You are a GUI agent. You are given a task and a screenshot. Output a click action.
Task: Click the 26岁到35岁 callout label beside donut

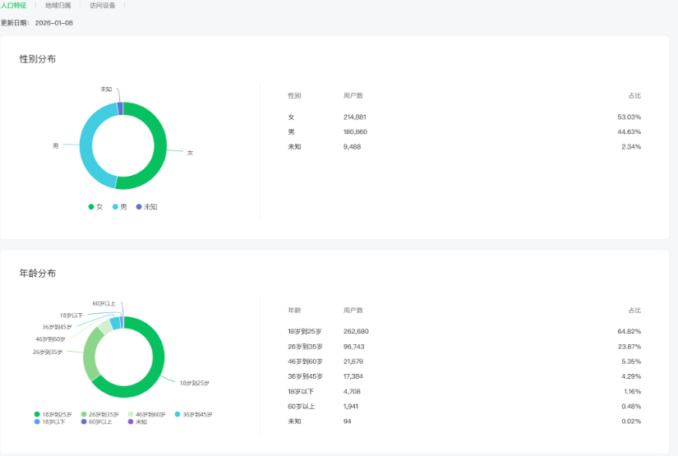(x=48, y=352)
